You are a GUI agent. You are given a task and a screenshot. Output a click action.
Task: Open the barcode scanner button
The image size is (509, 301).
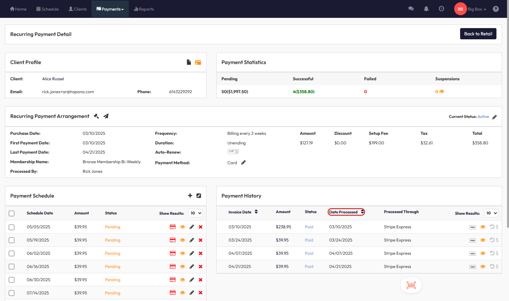point(411,285)
